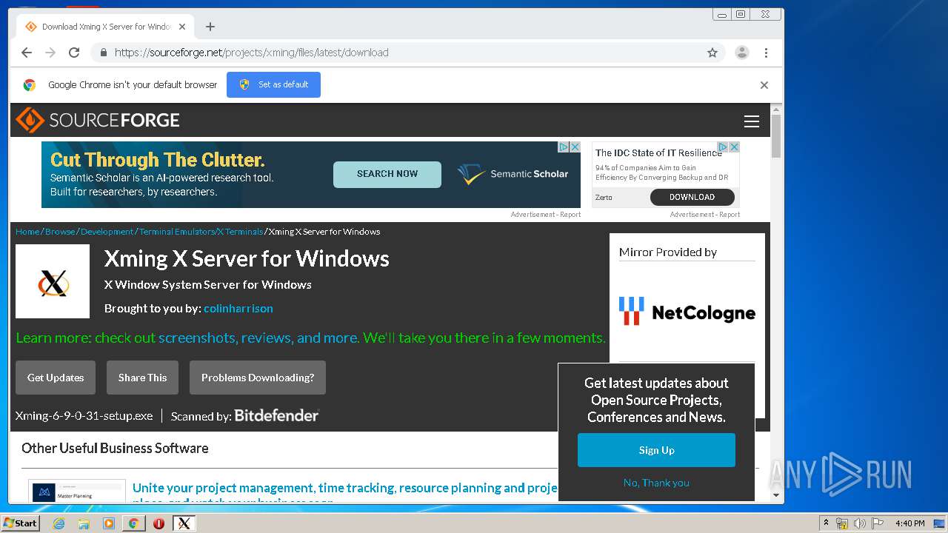This screenshot has width=948, height=533.
Task: Open the Chrome three-dot menu
Action: [x=766, y=53]
